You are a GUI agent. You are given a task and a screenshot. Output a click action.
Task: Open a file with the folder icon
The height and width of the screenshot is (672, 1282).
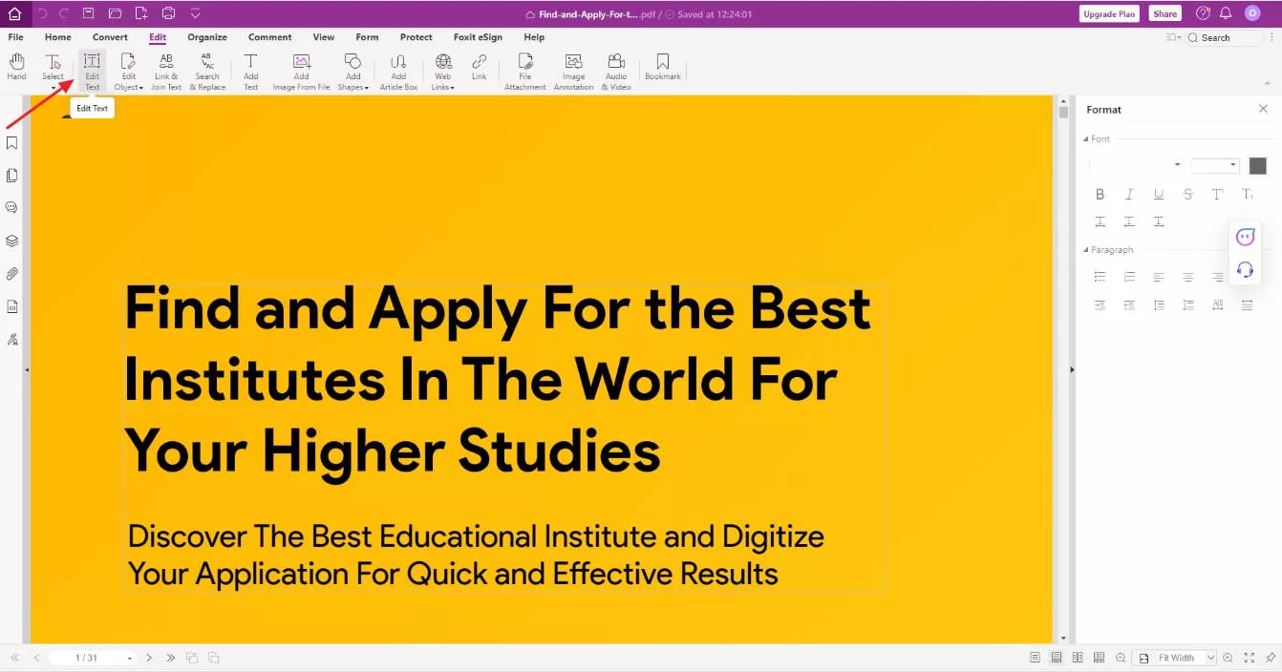[115, 13]
